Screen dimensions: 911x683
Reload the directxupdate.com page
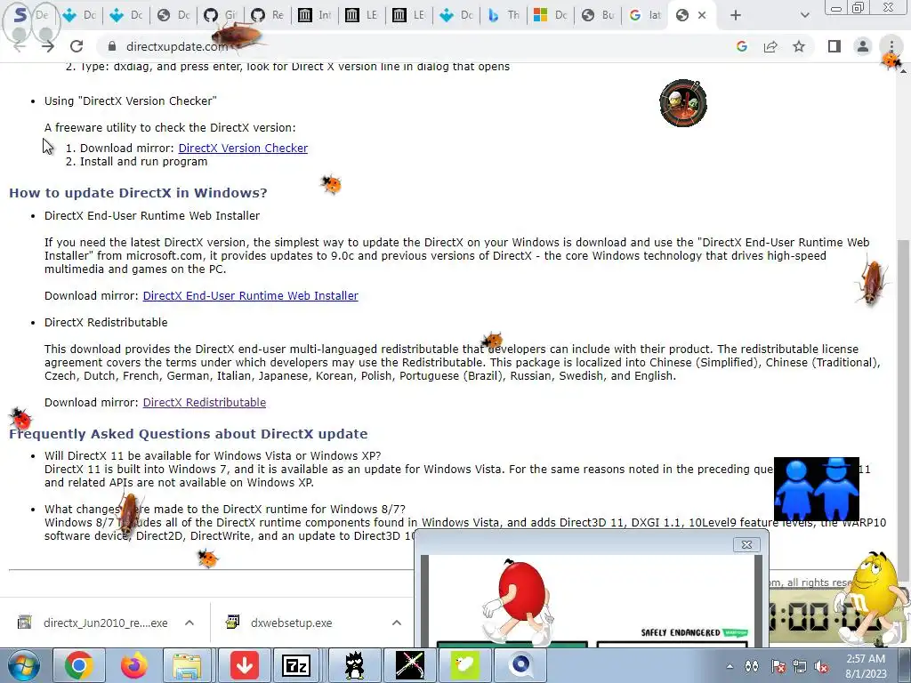point(77,46)
